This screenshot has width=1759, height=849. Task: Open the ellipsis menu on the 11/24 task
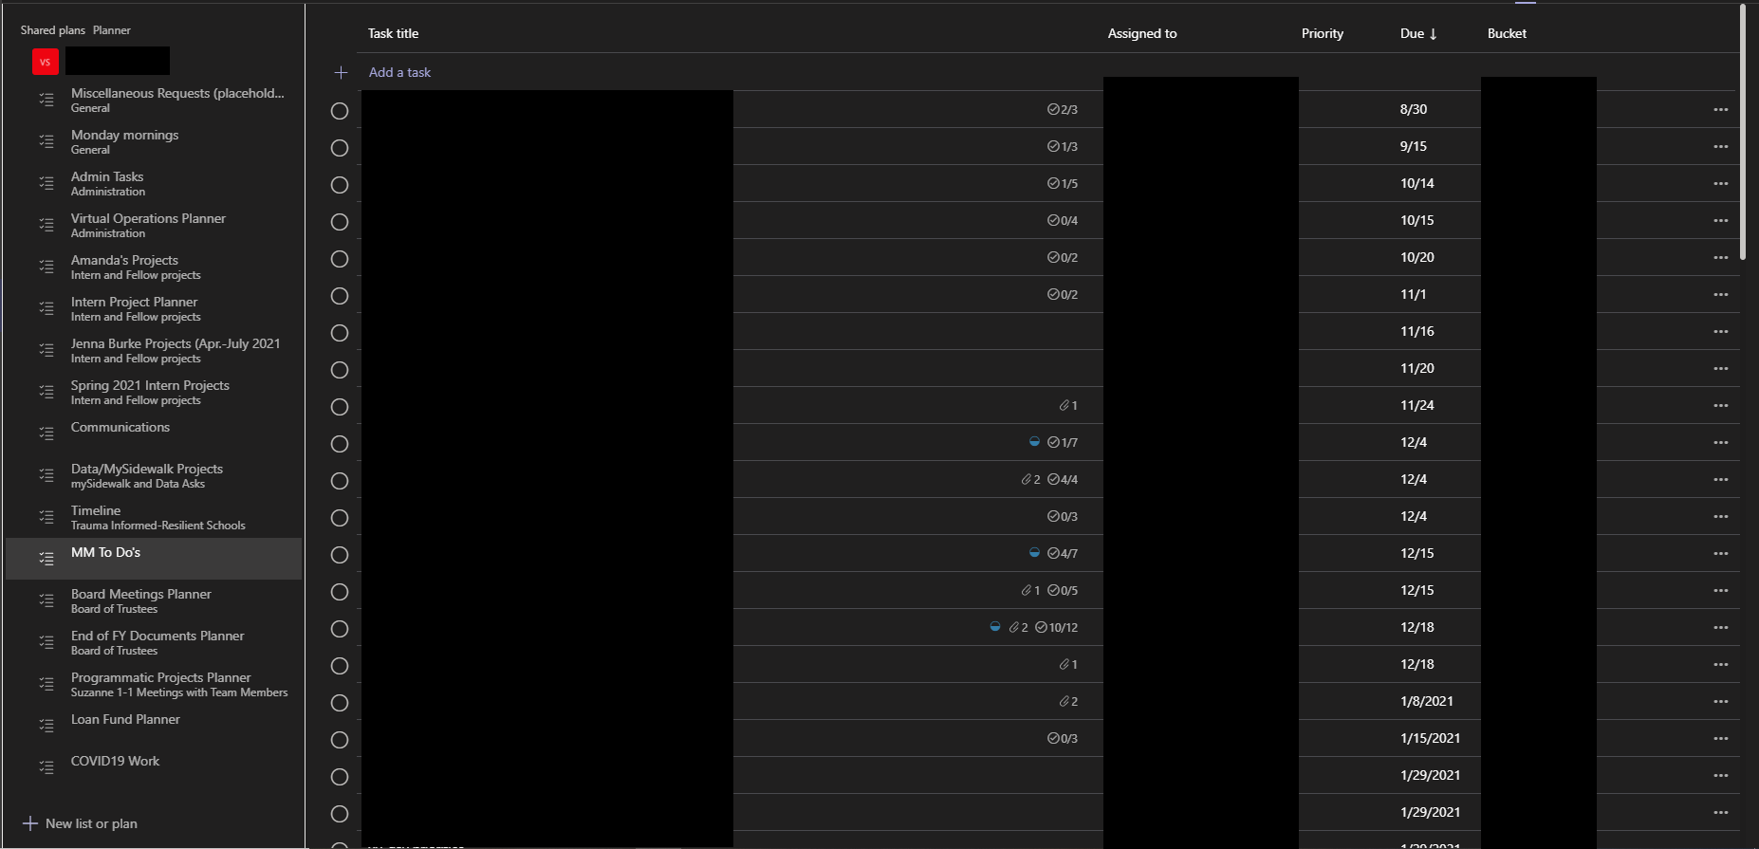pos(1720,406)
